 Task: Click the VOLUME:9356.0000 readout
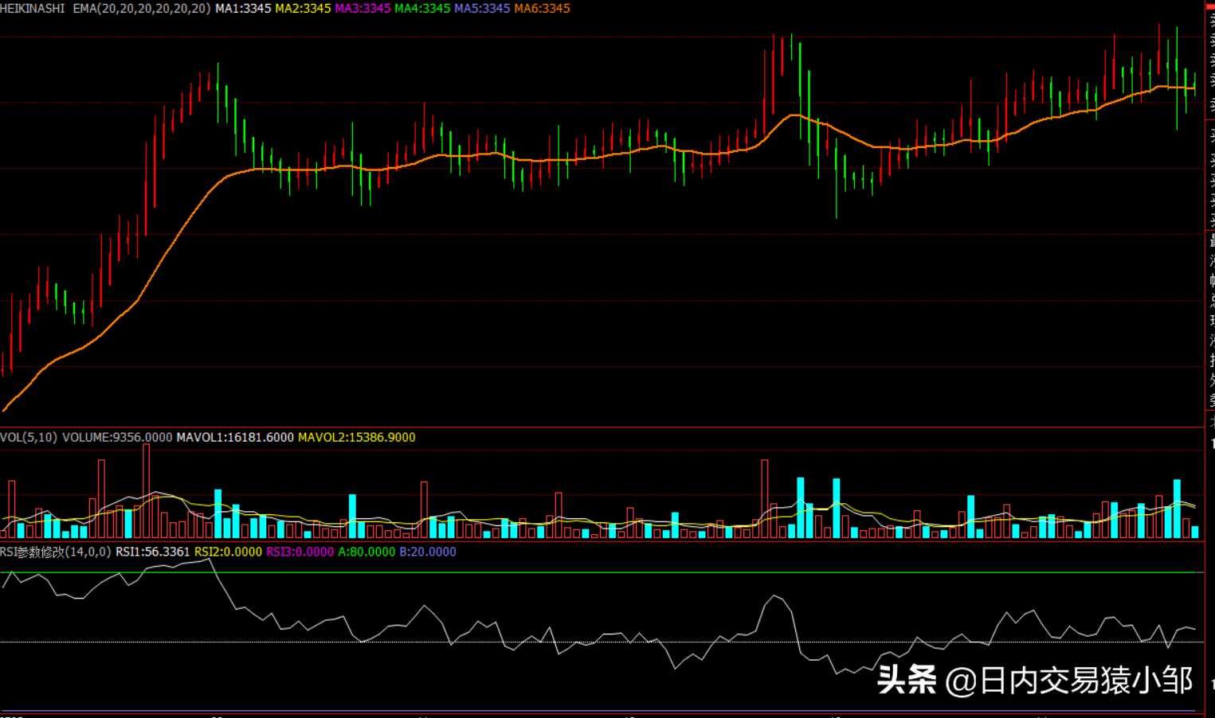[117, 438]
